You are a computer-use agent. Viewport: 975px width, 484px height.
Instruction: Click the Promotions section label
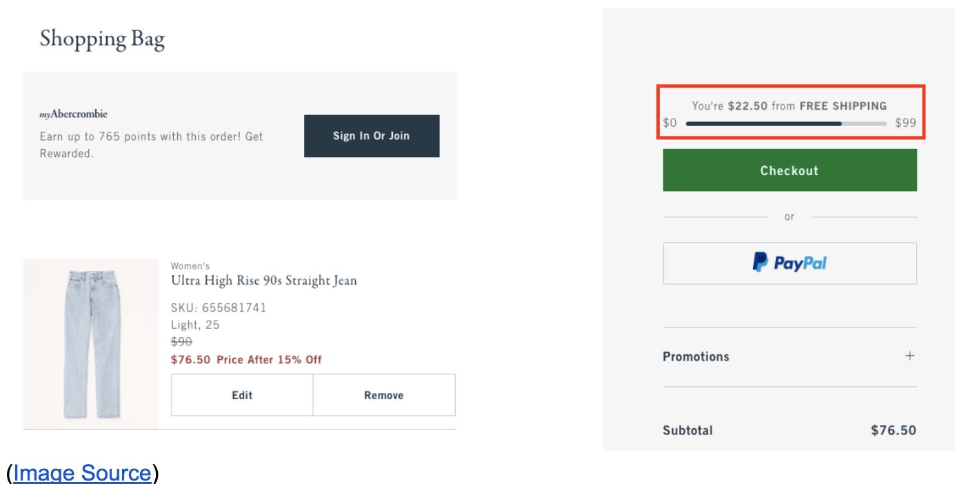click(696, 356)
